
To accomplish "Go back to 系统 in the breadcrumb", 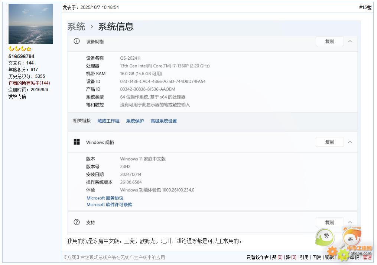I will [76, 27].
